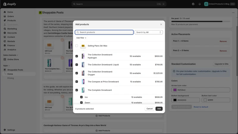
Task: Open the Customers sidebar item
Action: click(x=12, y=25)
